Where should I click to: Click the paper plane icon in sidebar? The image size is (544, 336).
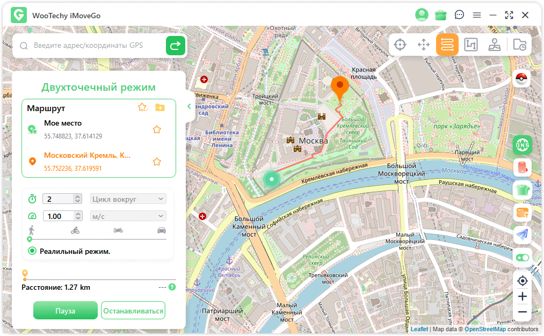[522, 235]
